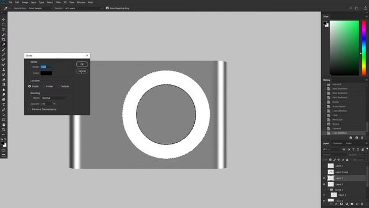Switch to the Channels tab
Viewport: 369px width, 208px height.
point(337,143)
